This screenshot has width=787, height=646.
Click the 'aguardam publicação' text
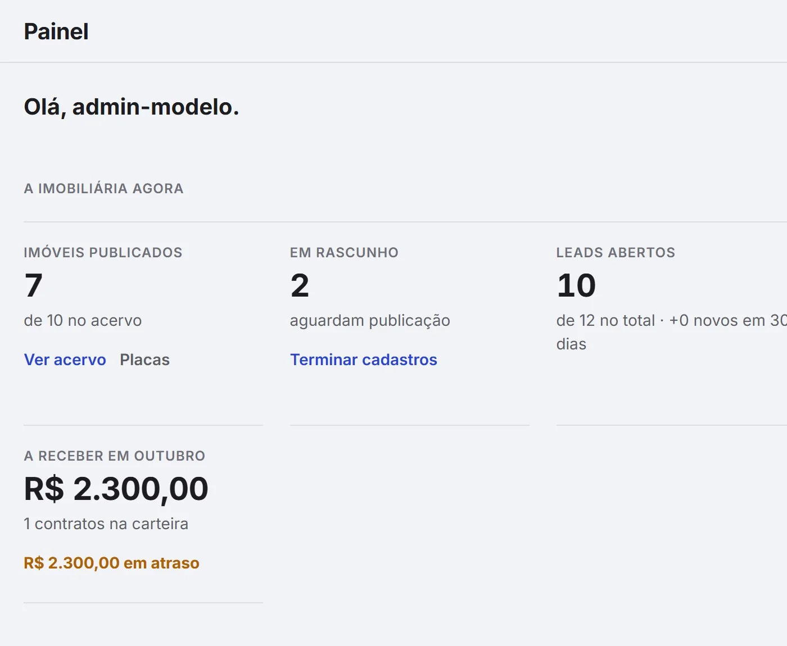pyautogui.click(x=370, y=320)
